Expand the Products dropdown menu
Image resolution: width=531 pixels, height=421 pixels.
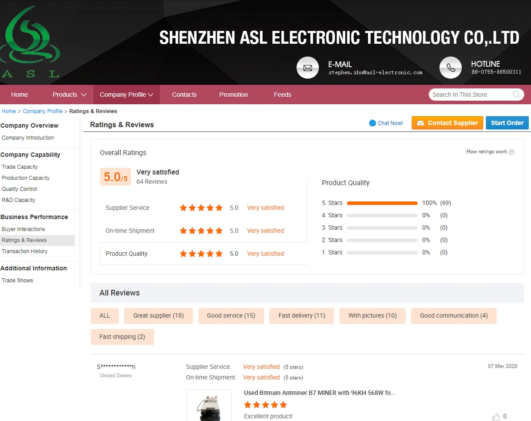pyautogui.click(x=68, y=95)
